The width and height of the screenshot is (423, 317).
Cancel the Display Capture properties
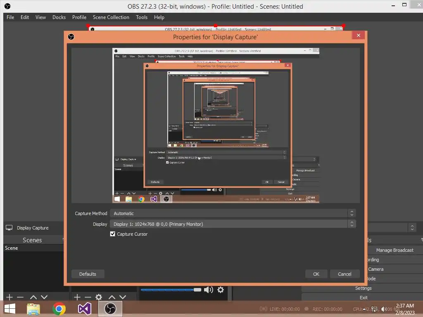(x=345, y=274)
